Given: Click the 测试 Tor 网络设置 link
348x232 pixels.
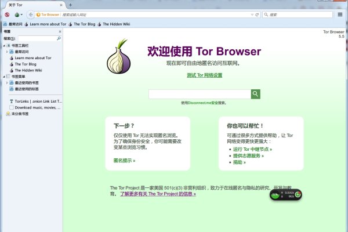Looking at the screenshot, I should click(x=204, y=75).
